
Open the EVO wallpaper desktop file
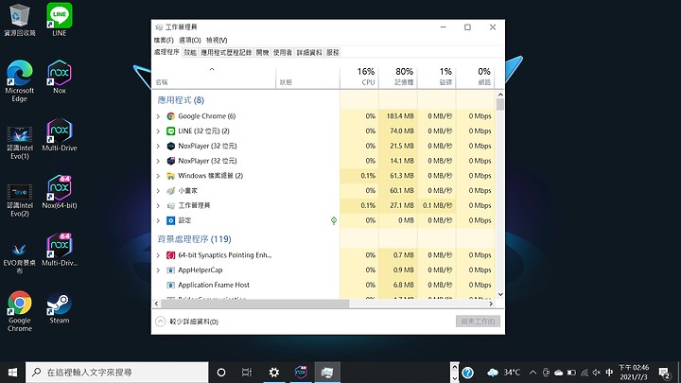19,258
